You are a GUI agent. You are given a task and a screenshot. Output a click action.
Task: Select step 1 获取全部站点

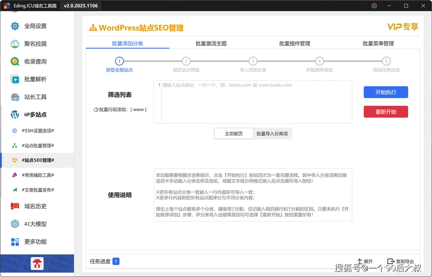119,65
